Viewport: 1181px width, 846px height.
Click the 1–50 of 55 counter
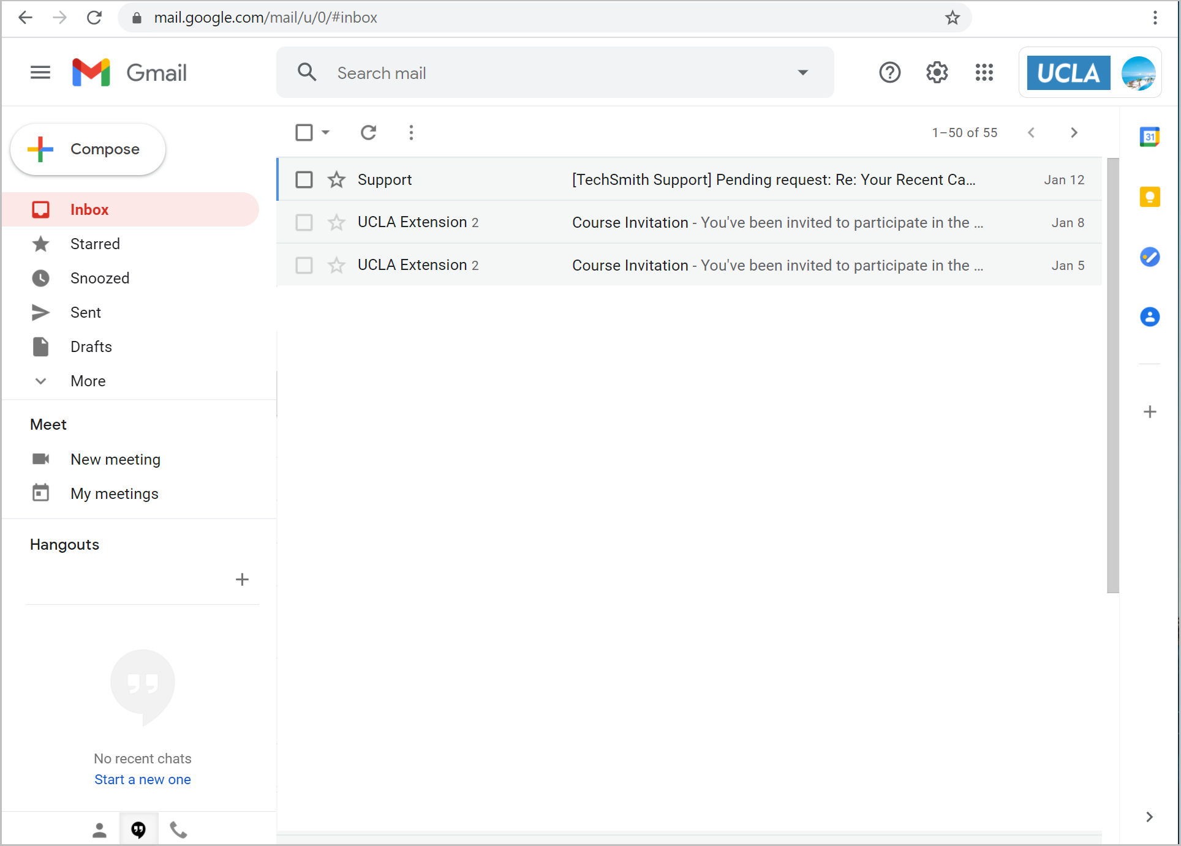tap(965, 132)
